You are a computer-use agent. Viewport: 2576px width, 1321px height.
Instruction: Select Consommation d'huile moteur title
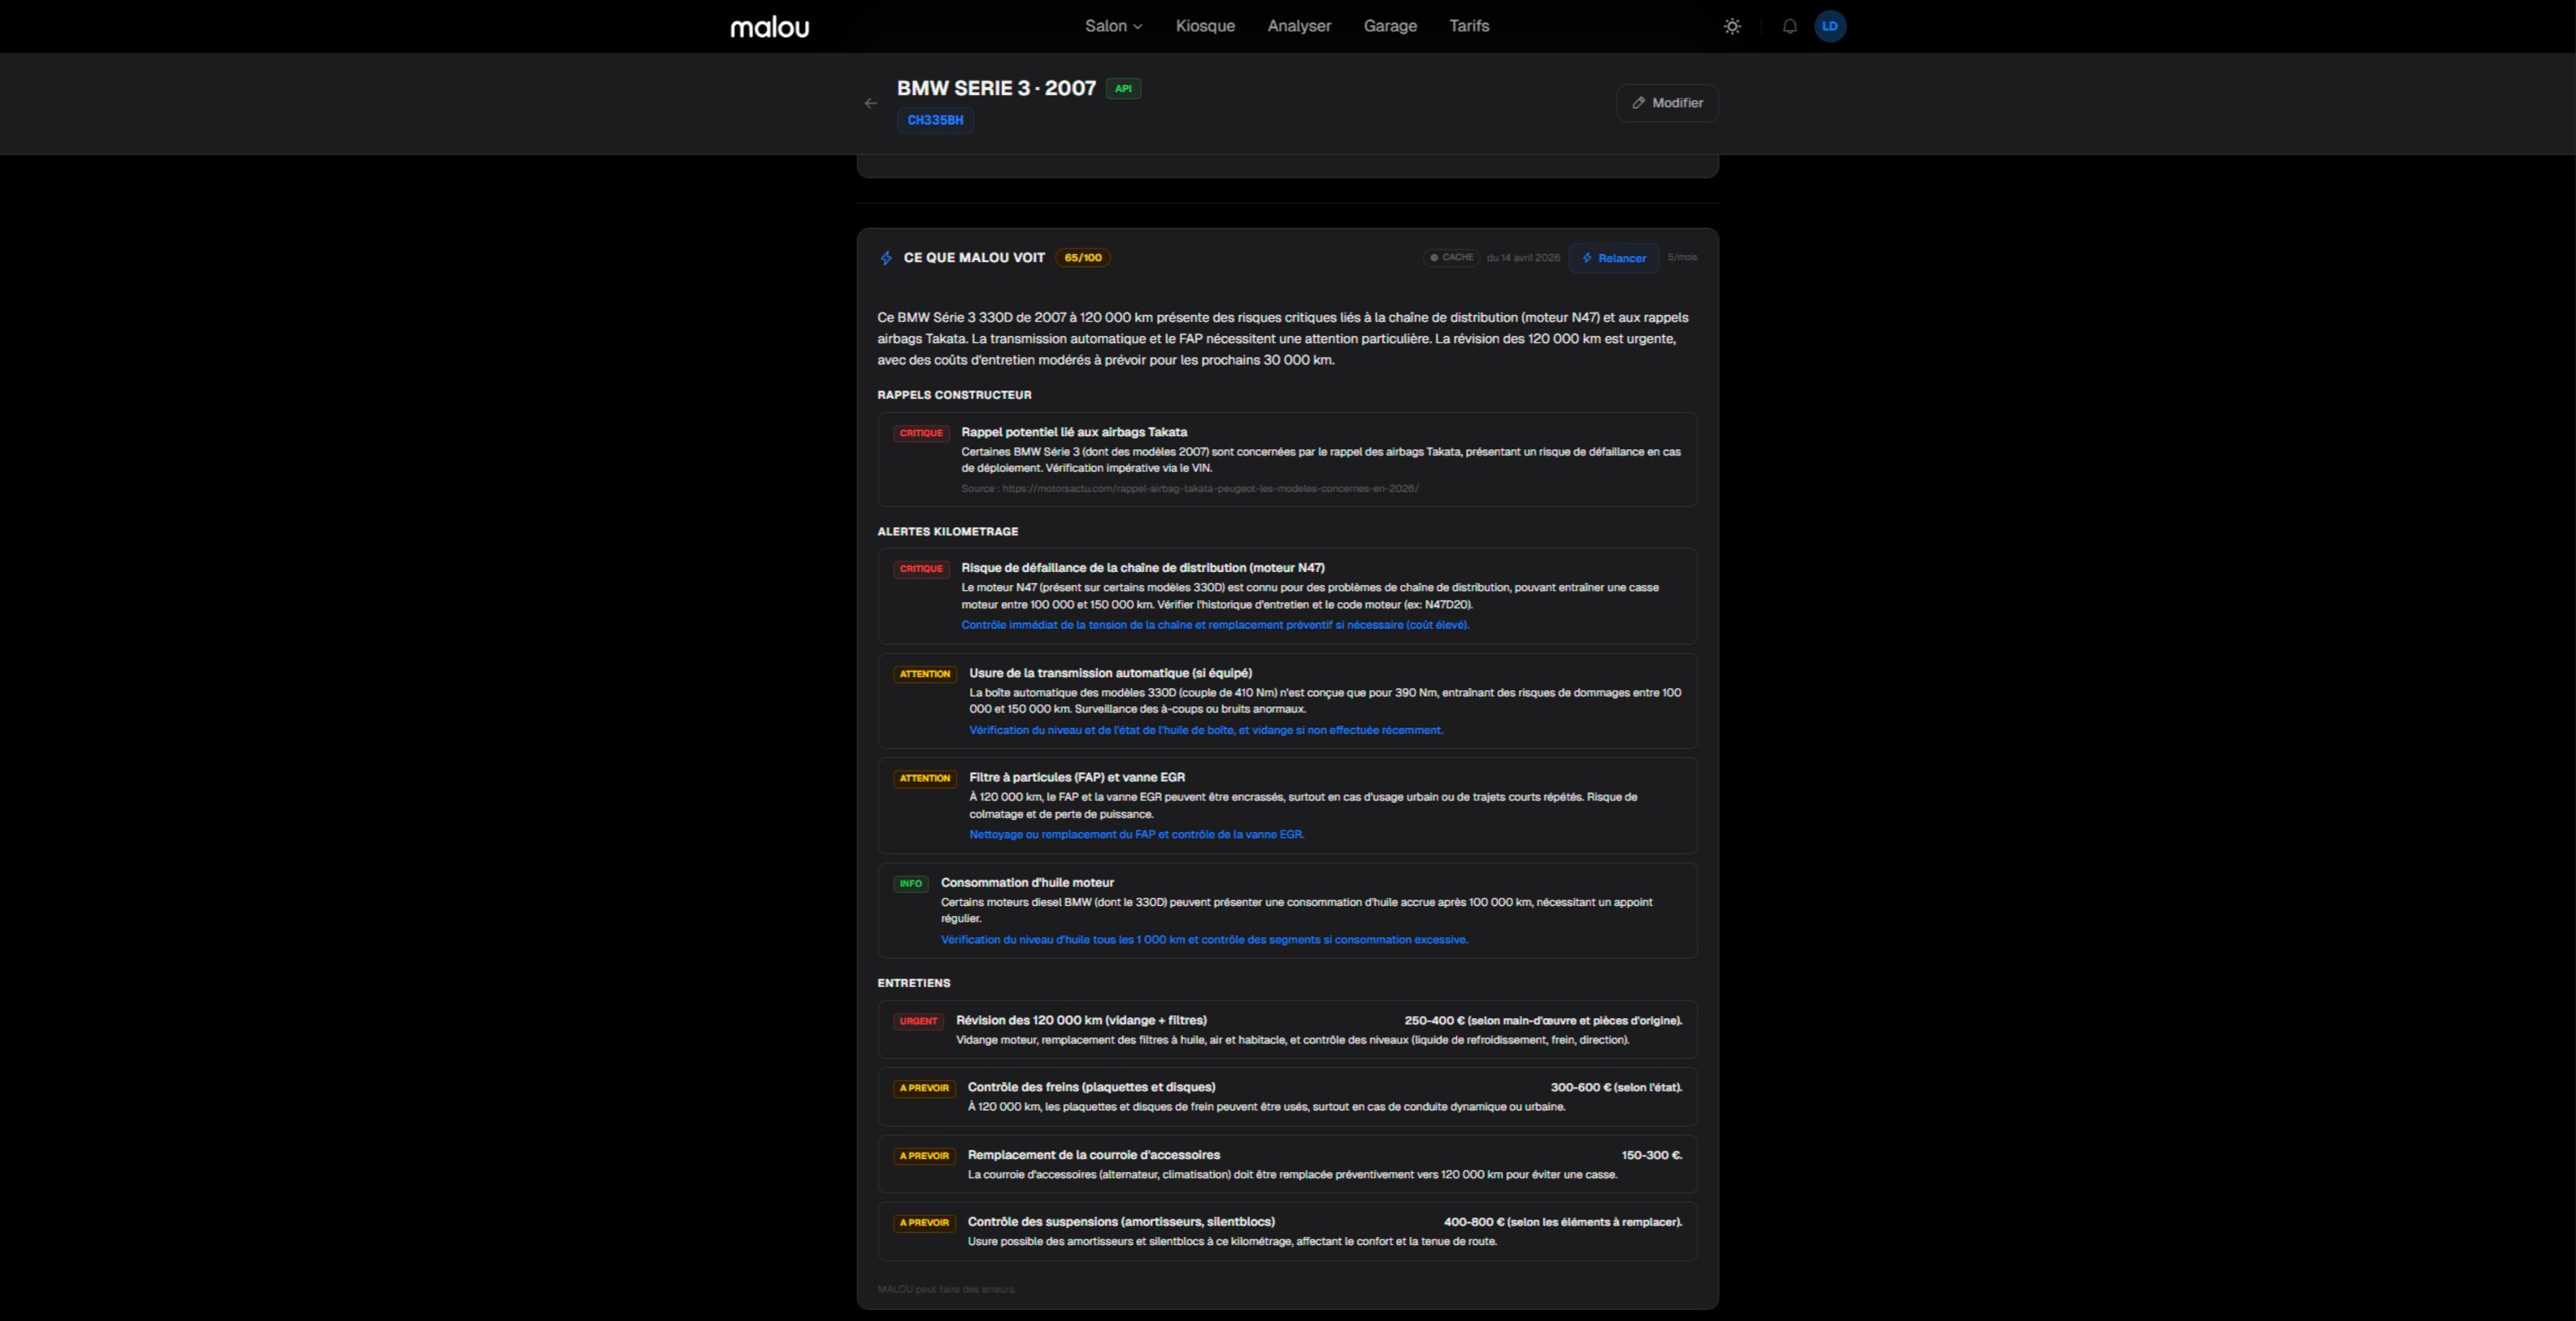click(1027, 882)
